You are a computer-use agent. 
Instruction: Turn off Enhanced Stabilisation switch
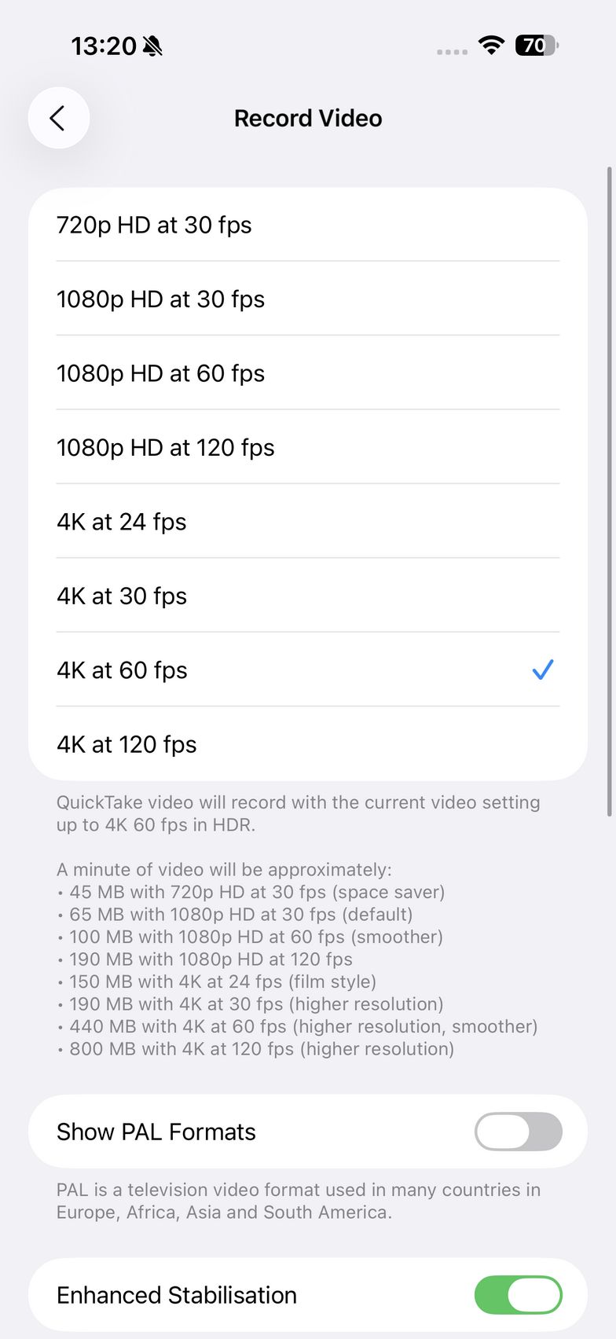pos(518,1295)
